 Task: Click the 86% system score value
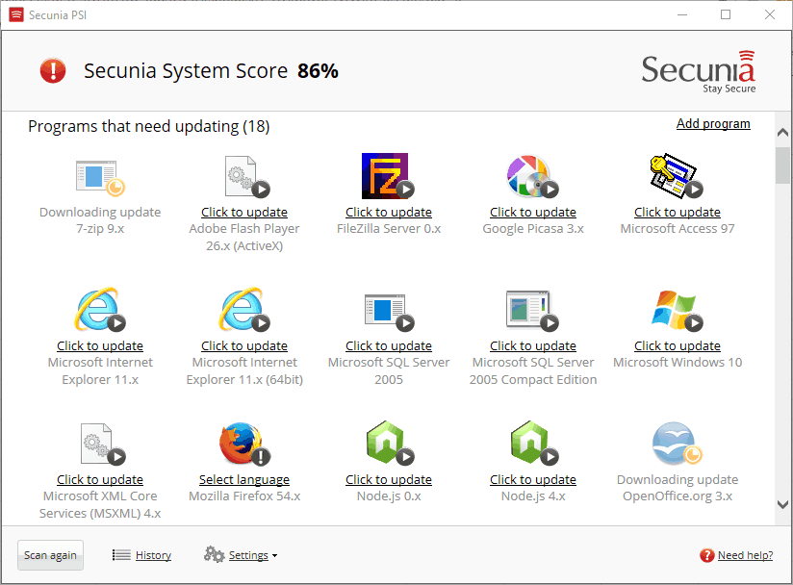pos(318,71)
